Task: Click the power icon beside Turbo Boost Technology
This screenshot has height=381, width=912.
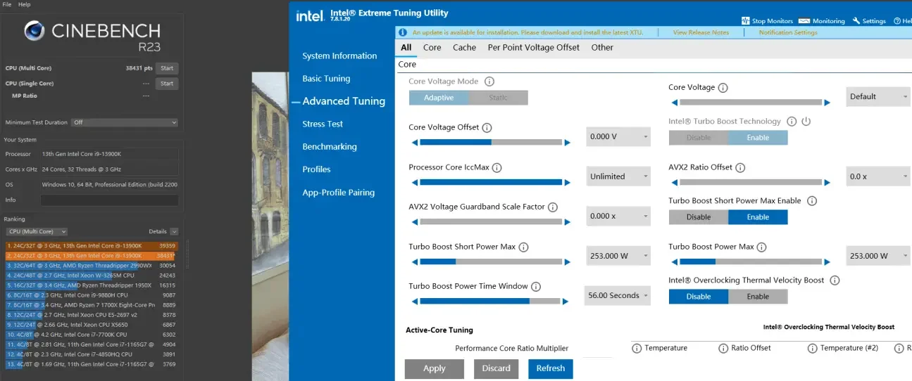Action: coord(806,122)
